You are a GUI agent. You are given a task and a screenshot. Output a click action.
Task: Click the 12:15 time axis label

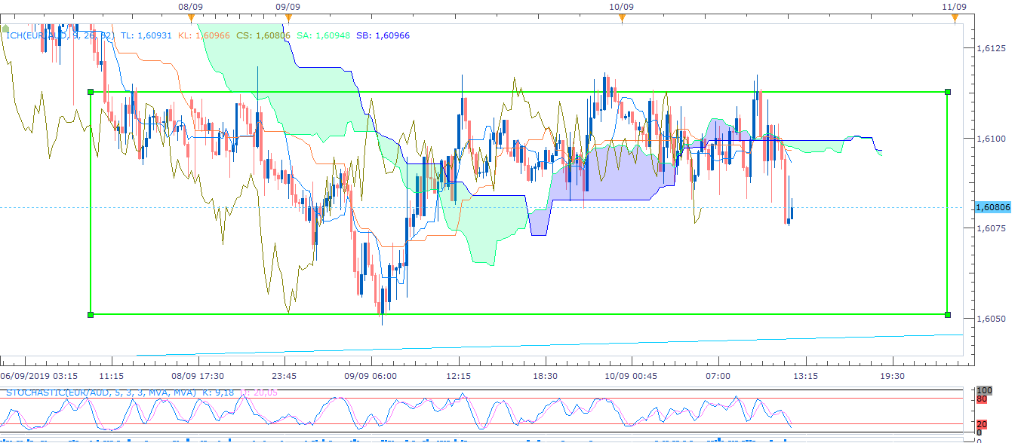tap(458, 375)
